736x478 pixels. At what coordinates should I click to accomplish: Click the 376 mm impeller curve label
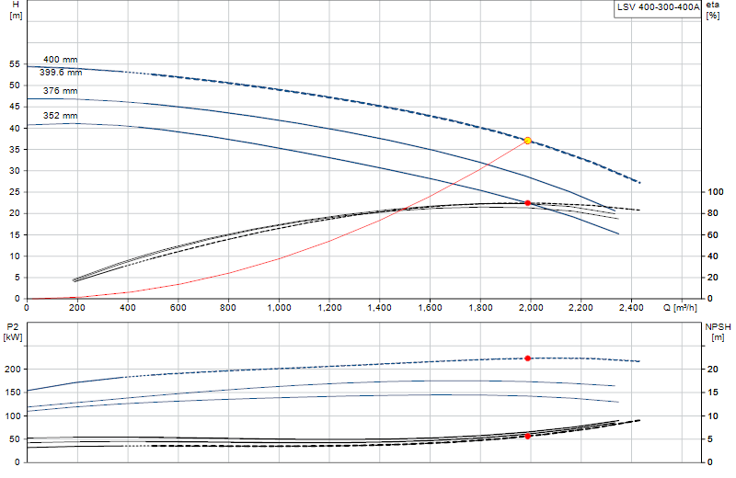(60, 90)
